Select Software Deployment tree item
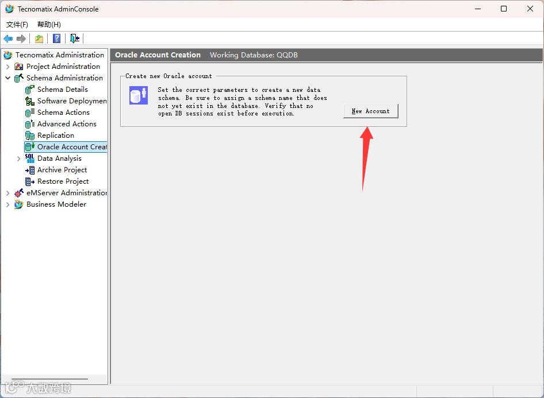Image resolution: width=544 pixels, height=398 pixels. click(x=72, y=101)
